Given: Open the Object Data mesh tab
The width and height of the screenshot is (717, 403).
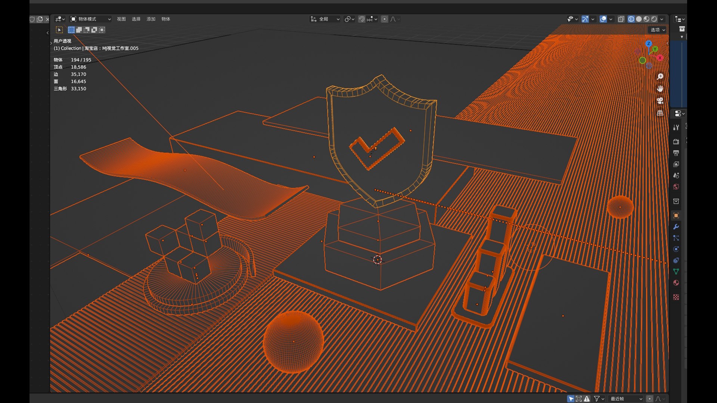Looking at the screenshot, I should pos(676,271).
